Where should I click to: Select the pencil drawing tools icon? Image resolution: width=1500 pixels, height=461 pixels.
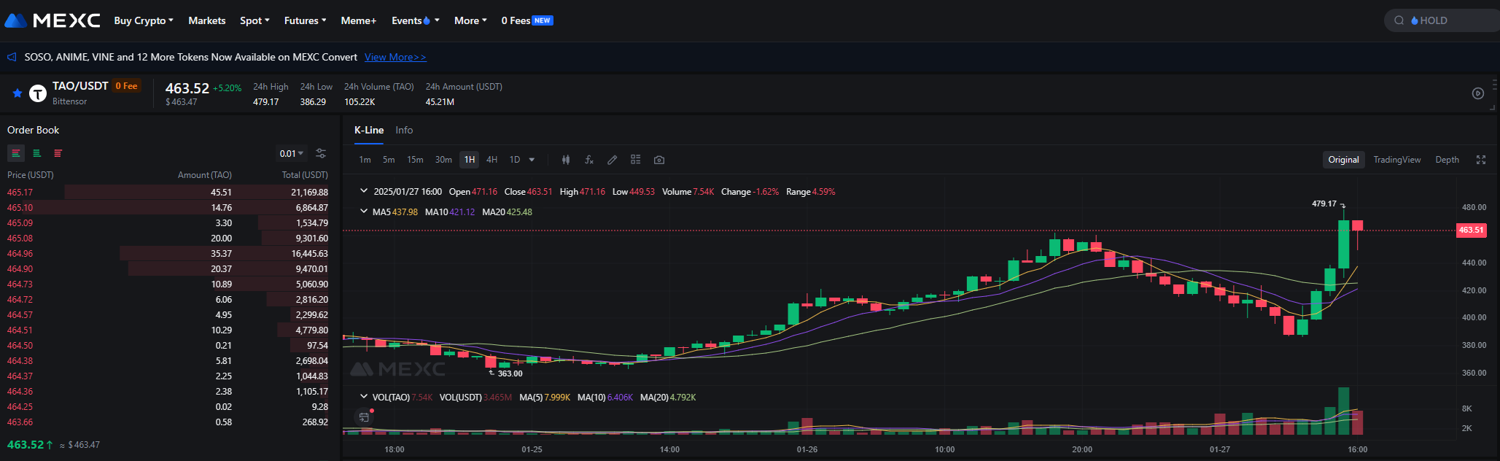click(613, 160)
